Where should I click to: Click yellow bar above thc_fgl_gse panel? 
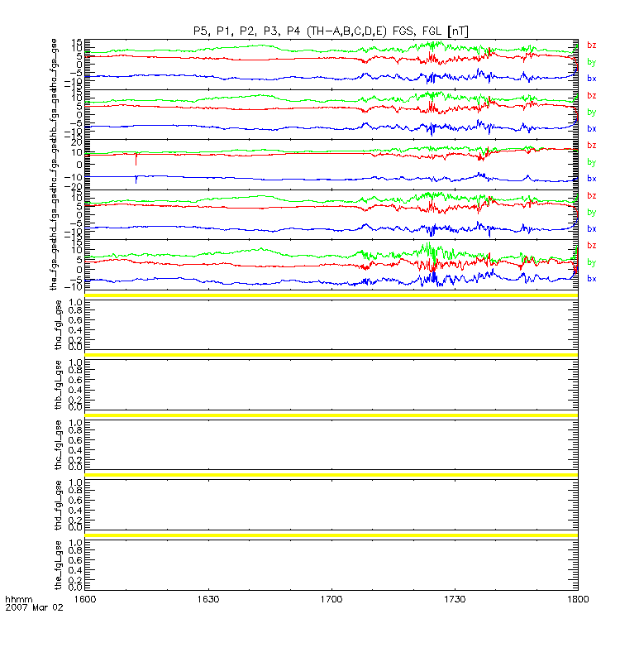[331, 415]
